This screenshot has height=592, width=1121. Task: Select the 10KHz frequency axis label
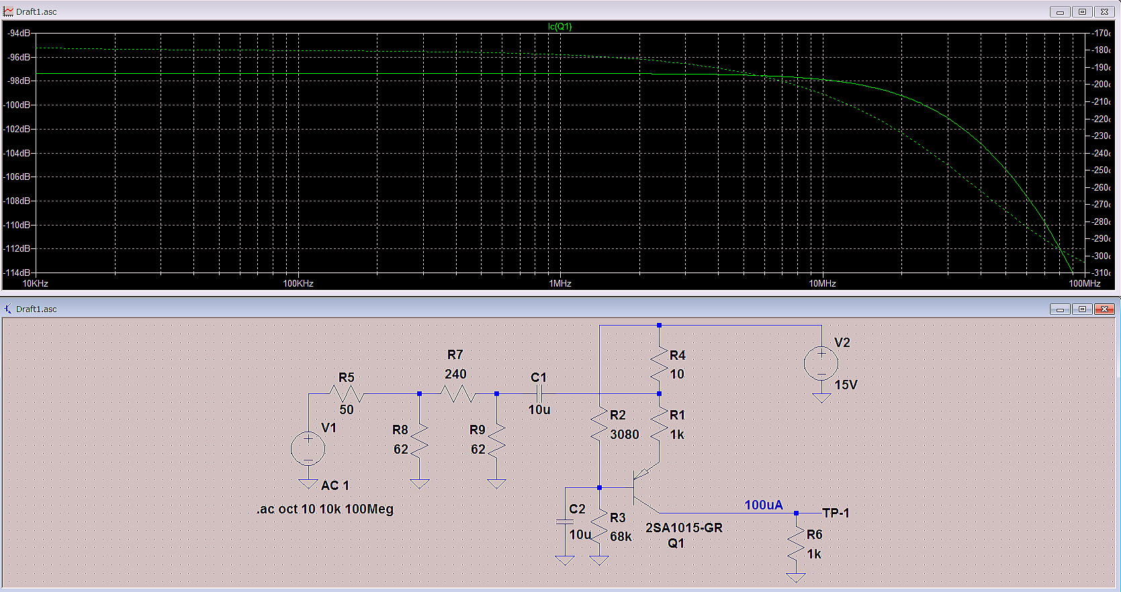click(x=36, y=283)
